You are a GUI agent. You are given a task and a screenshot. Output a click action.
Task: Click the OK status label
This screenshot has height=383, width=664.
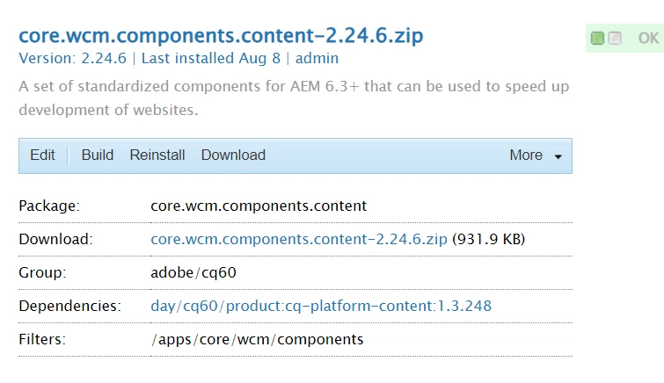[x=648, y=39]
